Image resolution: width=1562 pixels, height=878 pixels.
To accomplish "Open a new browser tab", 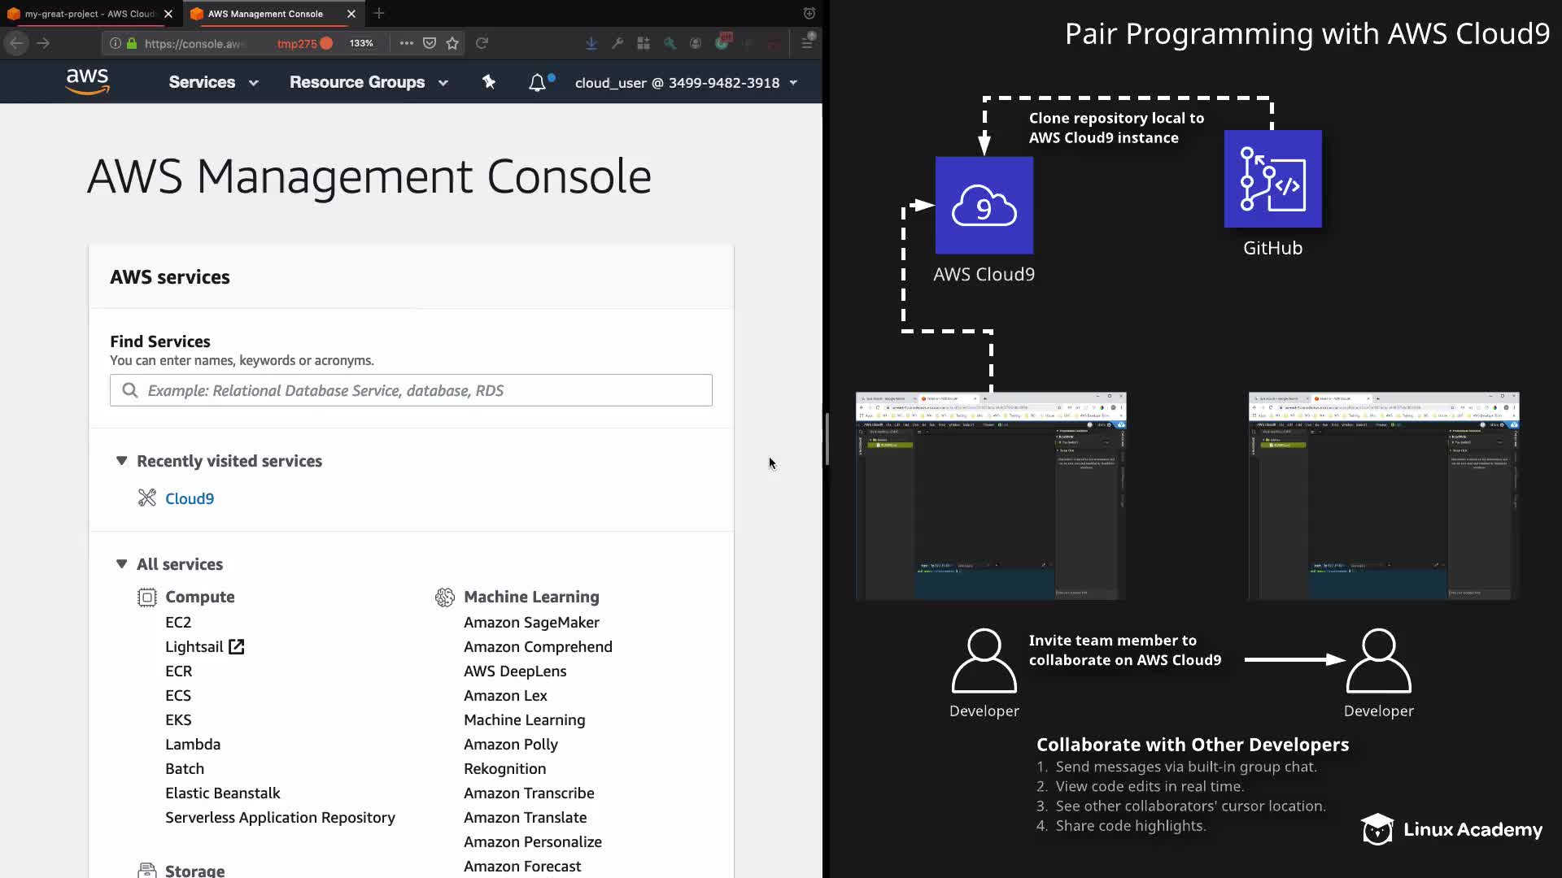I will 379,14.
